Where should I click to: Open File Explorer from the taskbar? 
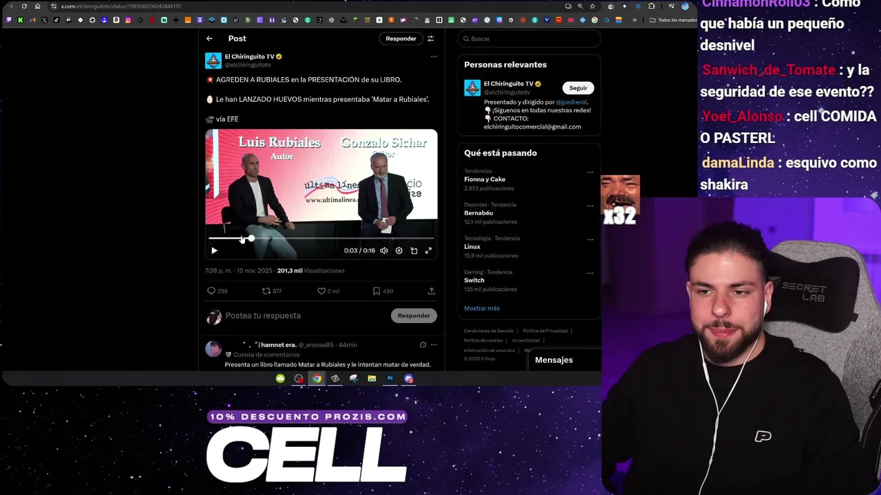point(372,378)
